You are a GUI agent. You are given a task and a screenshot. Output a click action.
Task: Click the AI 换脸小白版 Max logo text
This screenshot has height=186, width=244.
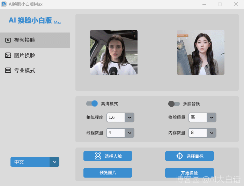[35, 20]
